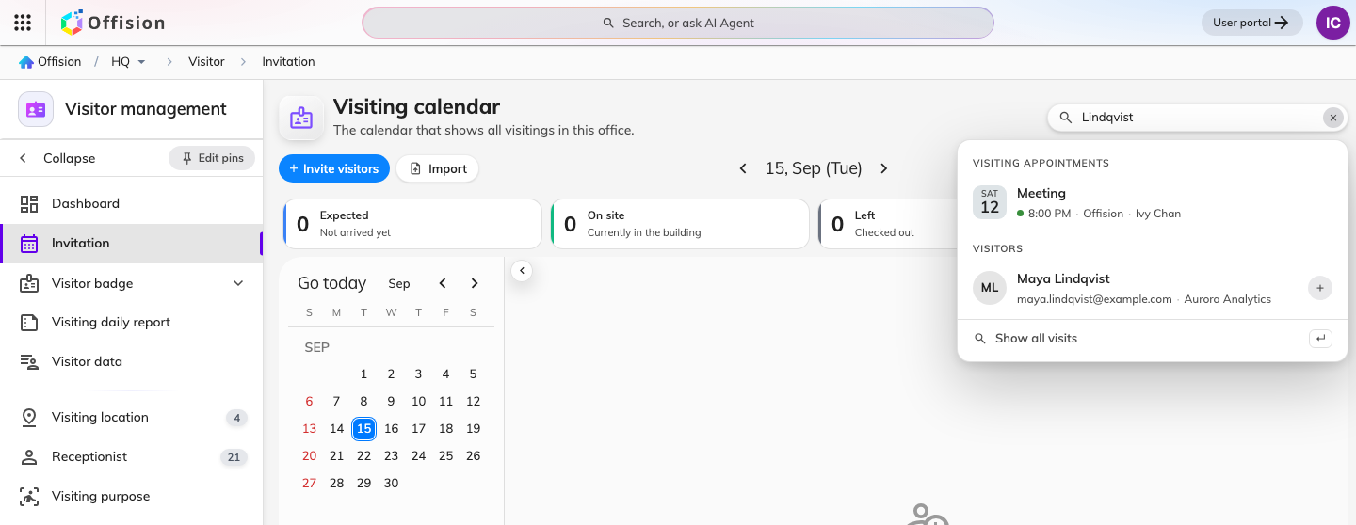The height and width of the screenshot is (525, 1356).
Task: Open the HQ office dropdown
Action: 129,62
